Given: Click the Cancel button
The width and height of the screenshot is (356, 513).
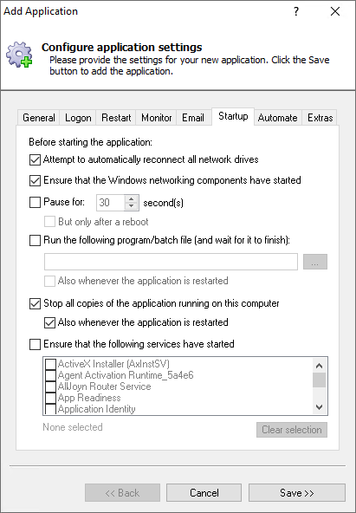Looking at the screenshot, I should point(204,493).
